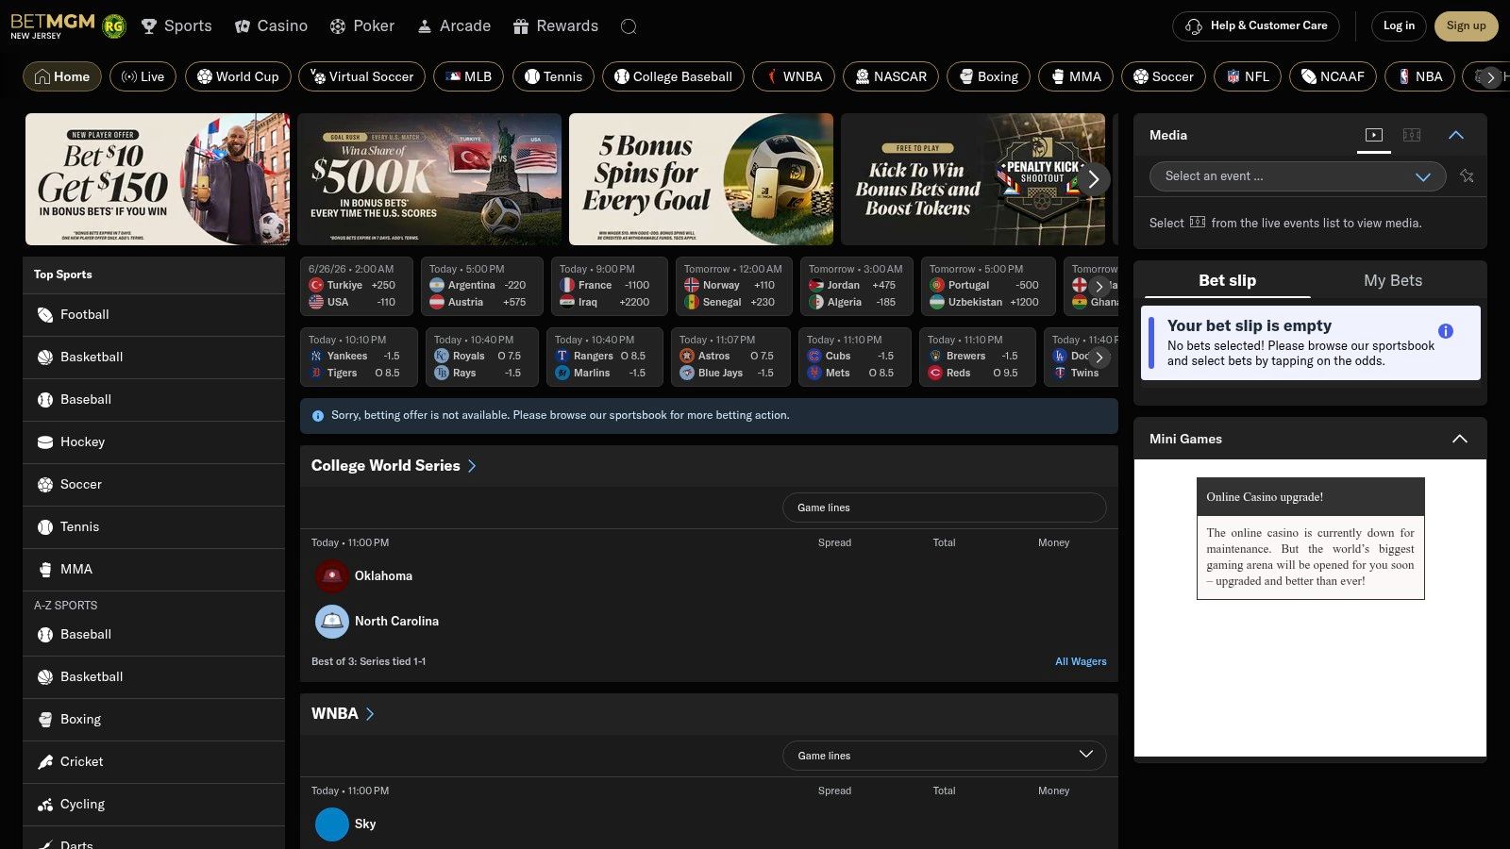Screen dimensions: 1510x849
Task: Select the Boxing pill in top bar
Action: (988, 76)
